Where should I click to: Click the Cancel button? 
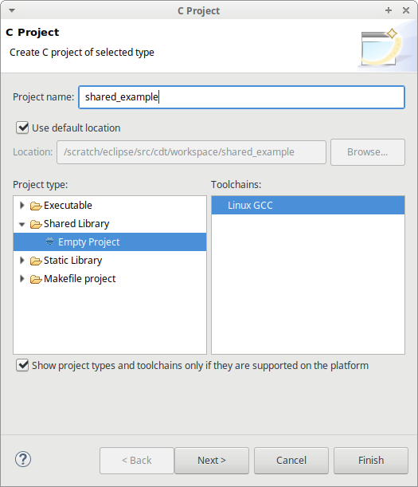[291, 461]
